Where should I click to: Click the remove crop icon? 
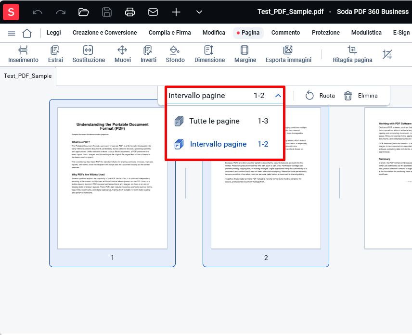tap(387, 54)
